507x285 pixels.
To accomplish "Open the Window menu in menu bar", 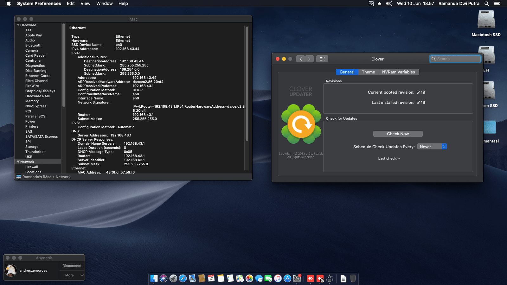I will pos(104,3).
